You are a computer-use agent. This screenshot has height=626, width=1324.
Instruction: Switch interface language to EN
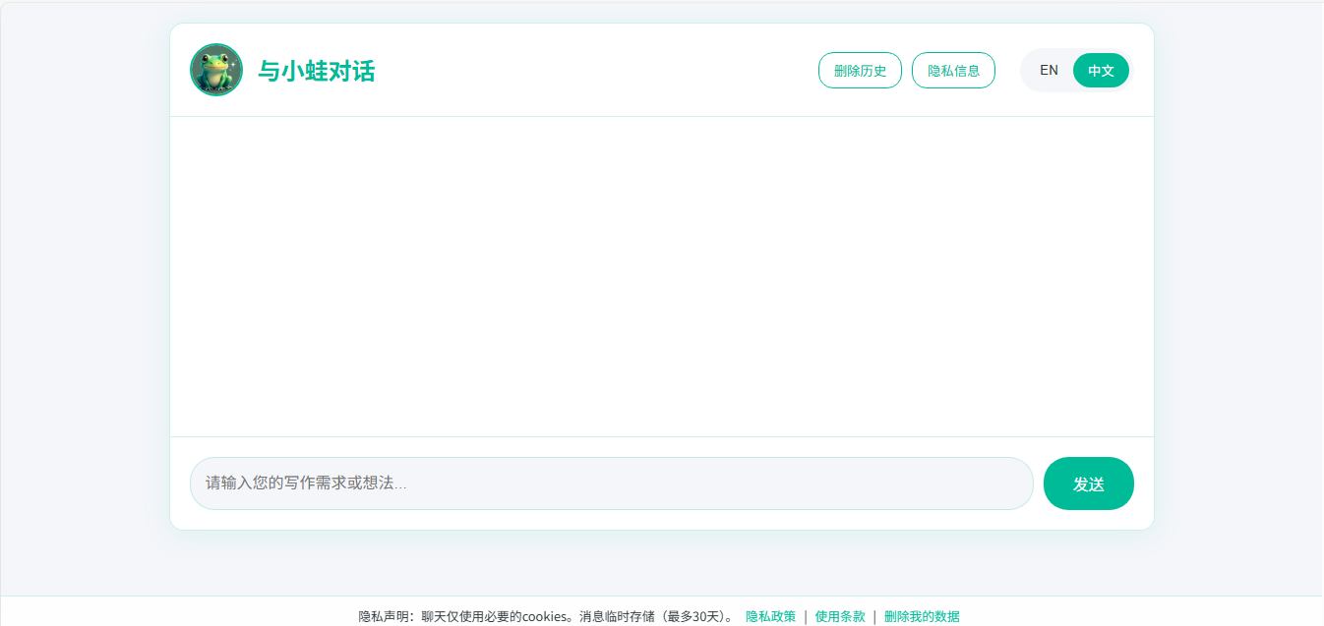pyautogui.click(x=1049, y=71)
